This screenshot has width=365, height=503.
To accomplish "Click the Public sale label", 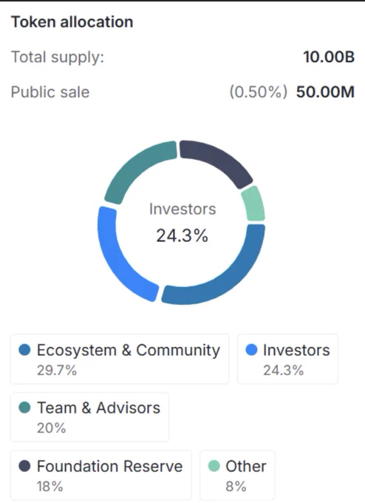I will pos(50,92).
